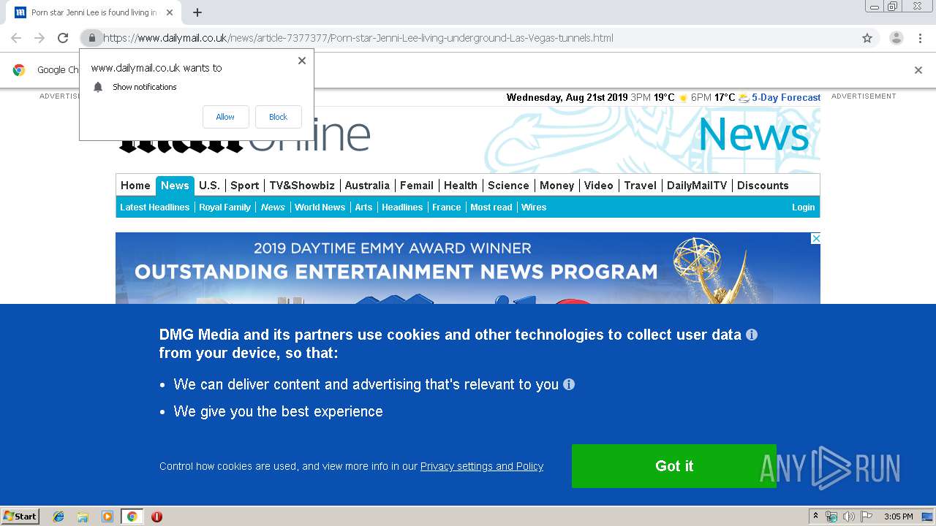Show hidden tray icons arrow
Image resolution: width=936 pixels, height=526 pixels.
click(815, 517)
